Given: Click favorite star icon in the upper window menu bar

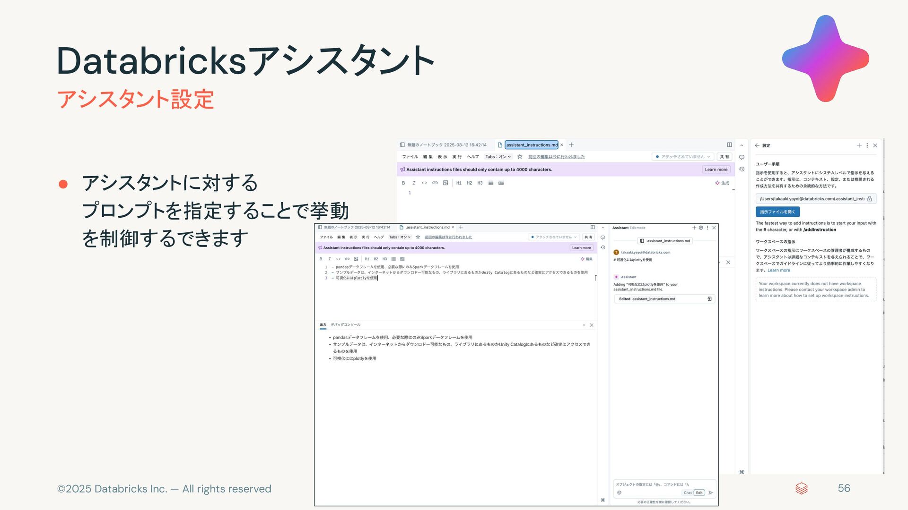Looking at the screenshot, I should click(x=520, y=157).
